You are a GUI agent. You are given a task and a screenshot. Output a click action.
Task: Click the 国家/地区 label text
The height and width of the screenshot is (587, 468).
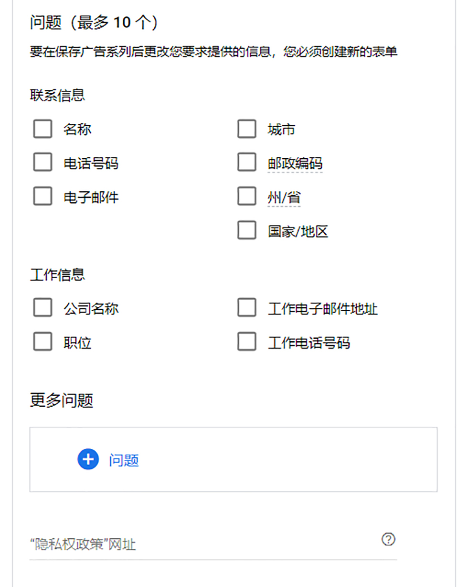[x=298, y=232]
